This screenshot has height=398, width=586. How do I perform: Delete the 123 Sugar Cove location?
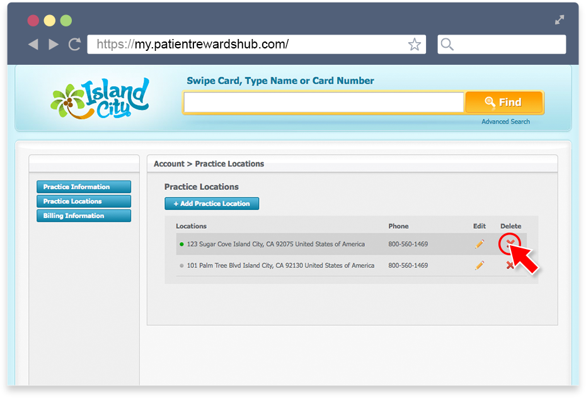tap(510, 243)
